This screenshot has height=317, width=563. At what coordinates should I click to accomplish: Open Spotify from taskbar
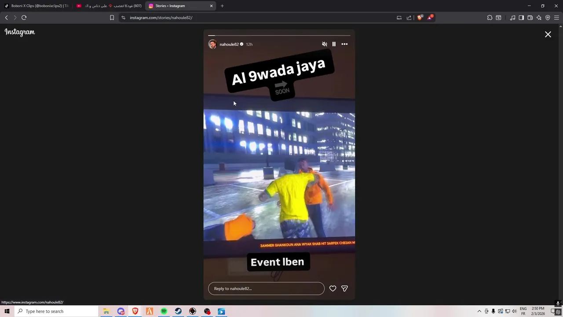164,311
